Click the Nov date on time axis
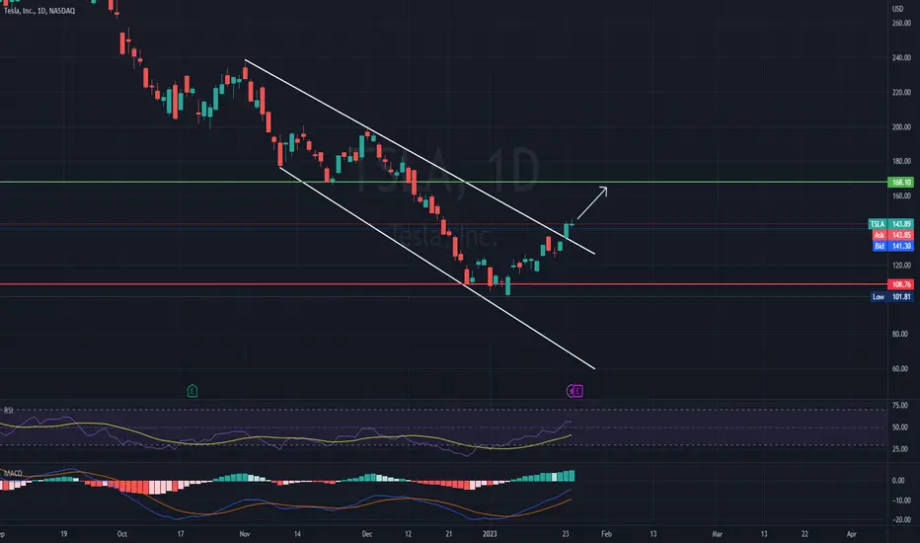 point(245,534)
